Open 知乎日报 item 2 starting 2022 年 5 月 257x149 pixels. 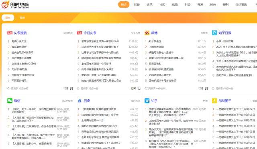click(x=237, y=47)
